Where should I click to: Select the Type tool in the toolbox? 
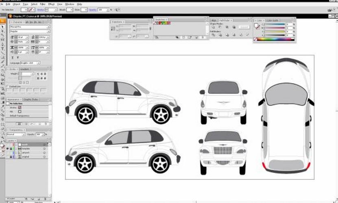(2, 49)
